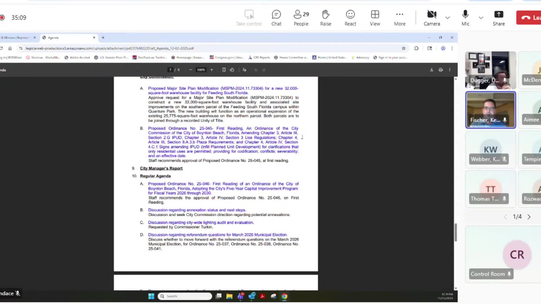
Task: Rotate the PDF page
Action: pyautogui.click(x=232, y=70)
